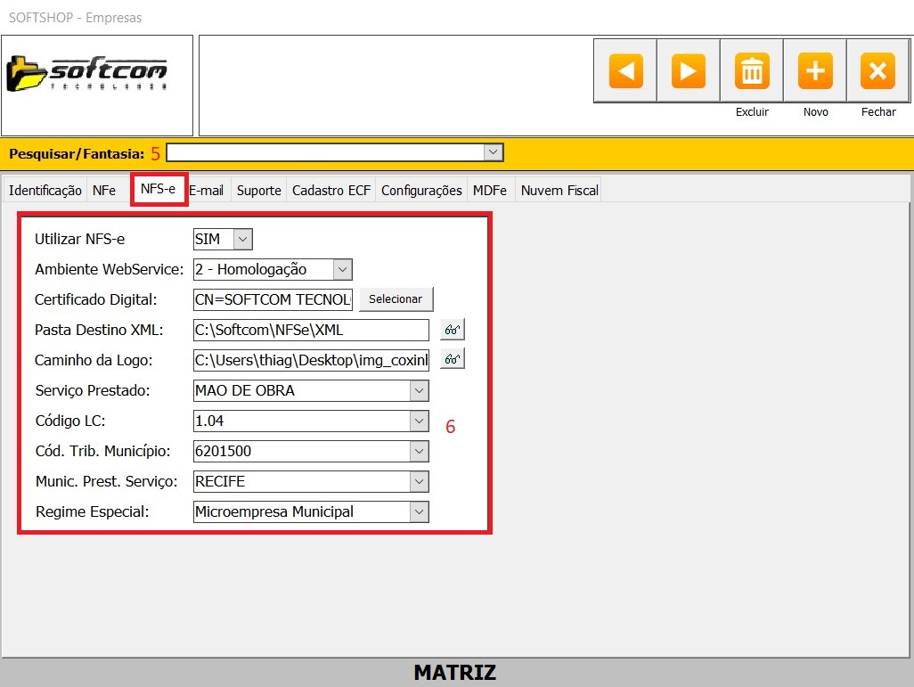
Task: Open the Regime Especial dropdown
Action: (419, 511)
